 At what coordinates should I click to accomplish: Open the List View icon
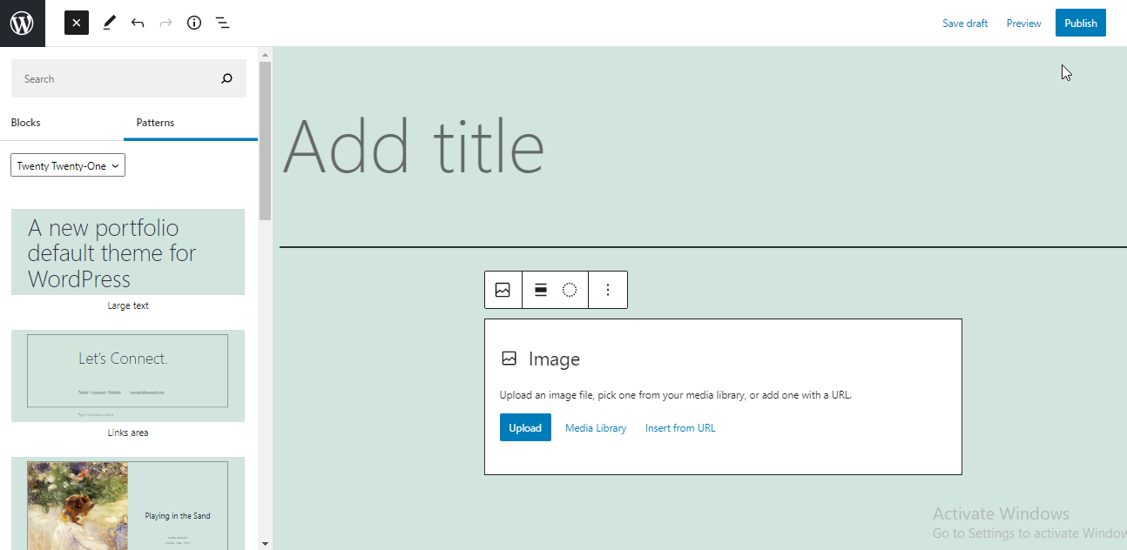click(222, 23)
